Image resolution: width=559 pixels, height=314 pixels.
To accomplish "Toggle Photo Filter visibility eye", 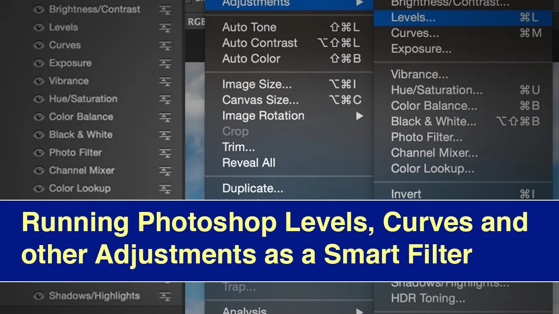I will (39, 152).
